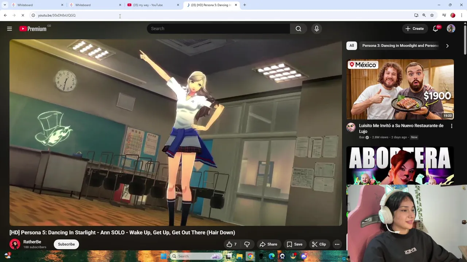Open the Create button

click(414, 29)
